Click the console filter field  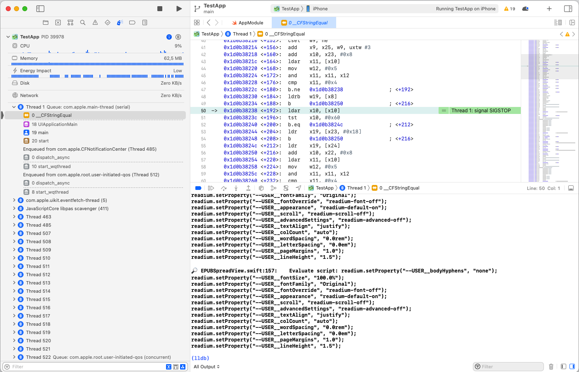click(508, 366)
